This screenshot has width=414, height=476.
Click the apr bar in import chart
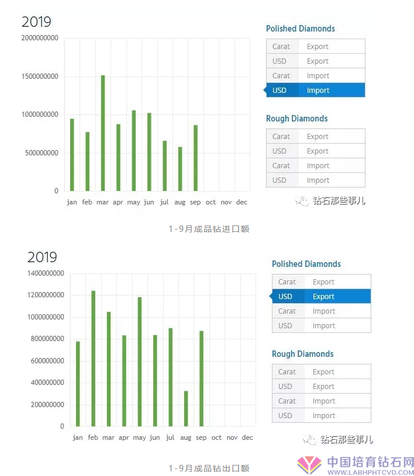[118, 158]
